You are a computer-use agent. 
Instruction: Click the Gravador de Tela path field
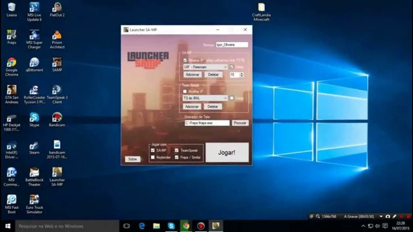coord(207,123)
